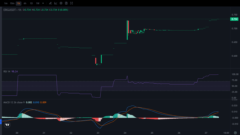Click the 0.600 price axis label
This screenshot has height=135, width=240.
[234, 56]
